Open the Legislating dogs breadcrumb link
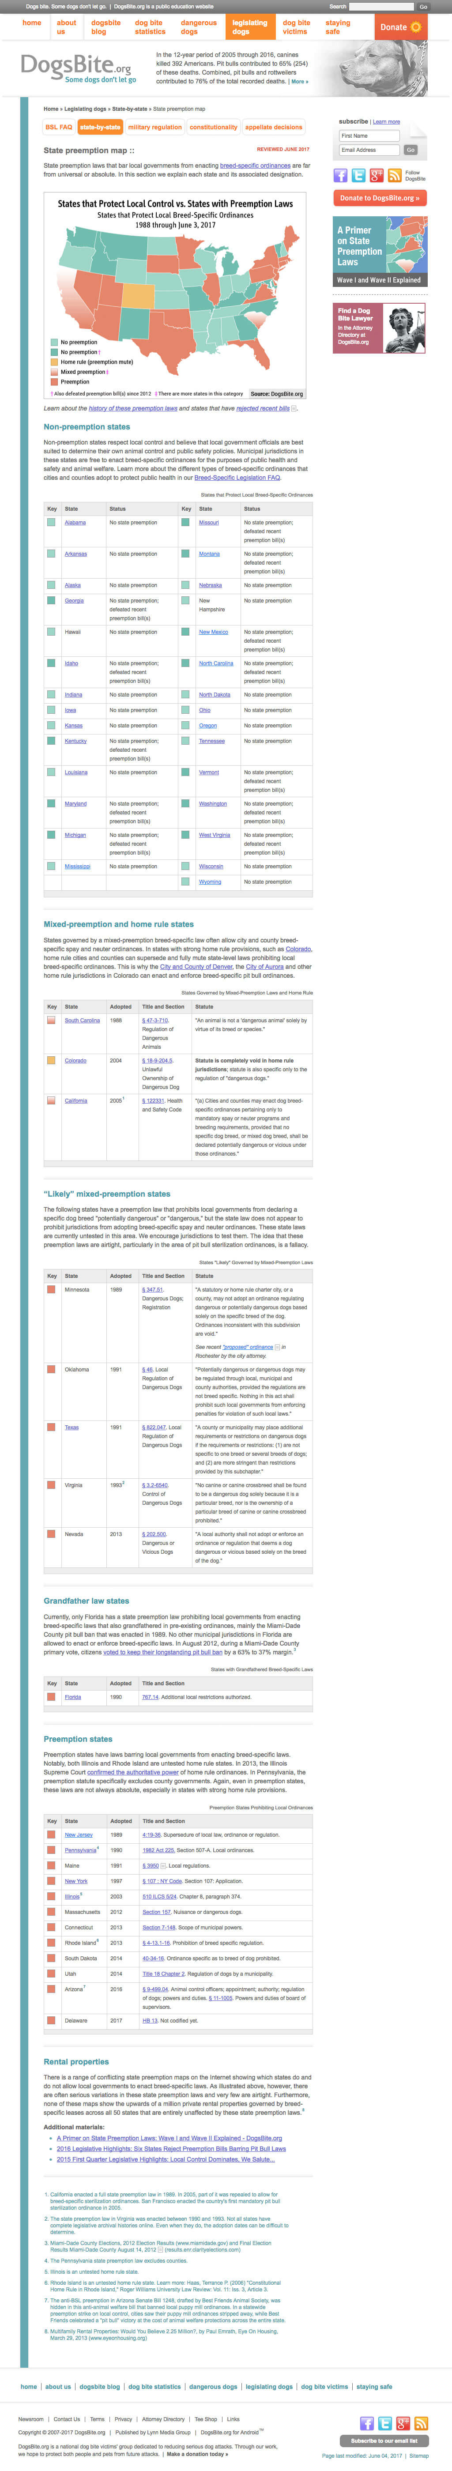 [x=85, y=109]
